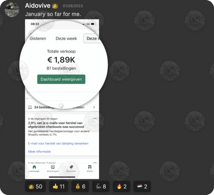214x195 pixels.
Task: Add the fire emoji reaction
Action: (122, 186)
